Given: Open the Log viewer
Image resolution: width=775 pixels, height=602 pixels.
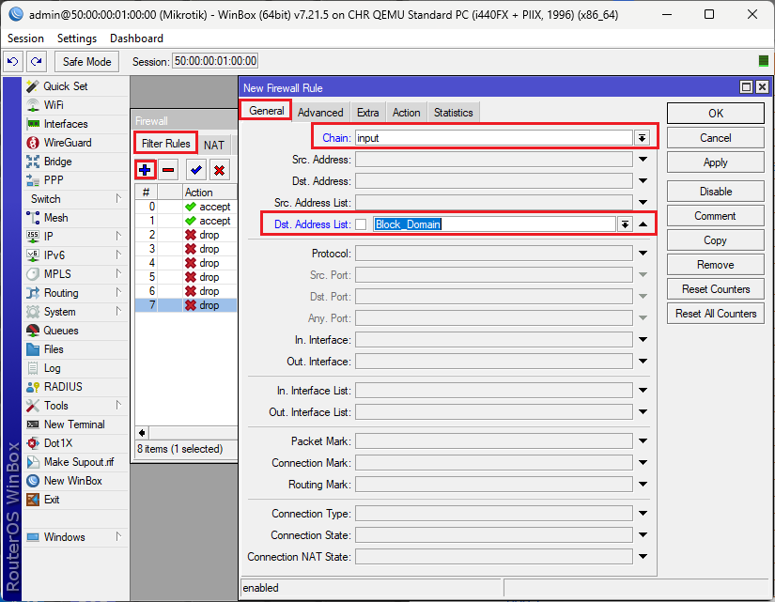Looking at the screenshot, I should coord(52,368).
